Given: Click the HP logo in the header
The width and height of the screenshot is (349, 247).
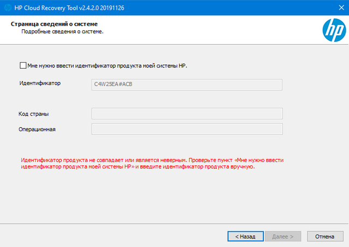Looking at the screenshot, I should click(334, 30).
